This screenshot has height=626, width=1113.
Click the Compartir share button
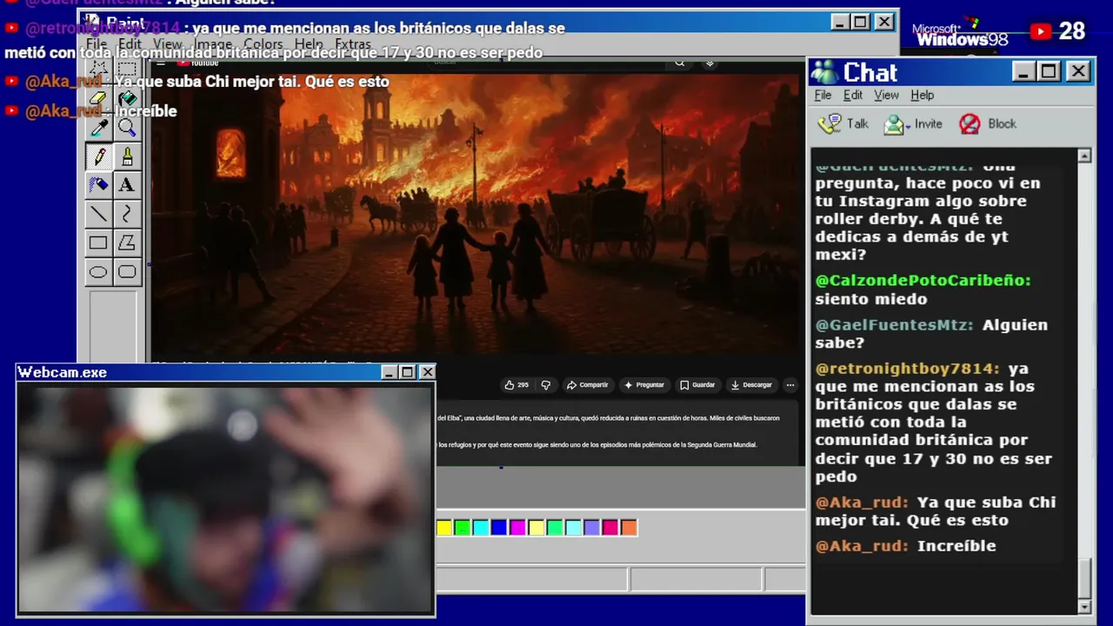588,384
